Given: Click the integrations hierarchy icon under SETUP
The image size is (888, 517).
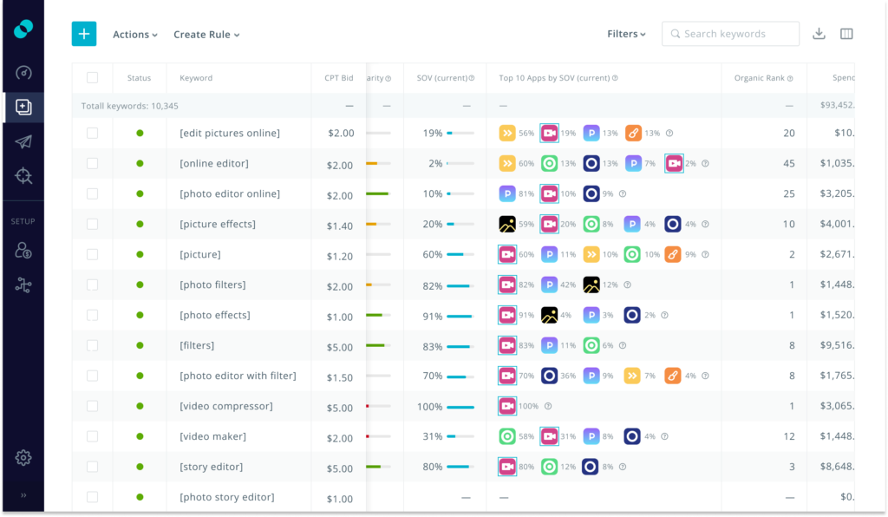Looking at the screenshot, I should click(x=23, y=283).
